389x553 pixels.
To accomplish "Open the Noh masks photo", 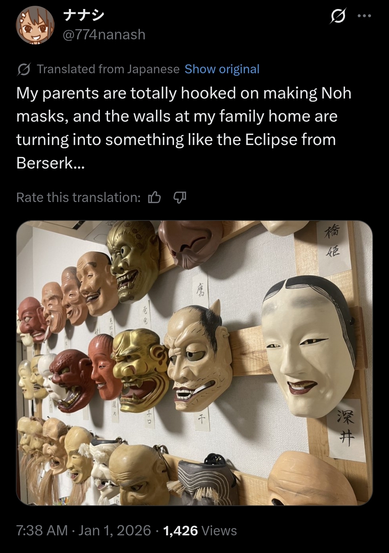I will coord(194,363).
